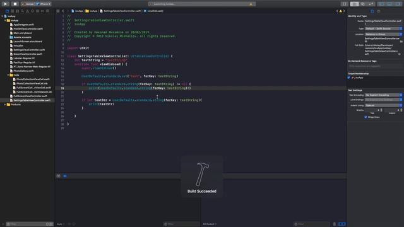Show the Test navigator
Viewport: 404px width, 227px height.
coord(32,11)
